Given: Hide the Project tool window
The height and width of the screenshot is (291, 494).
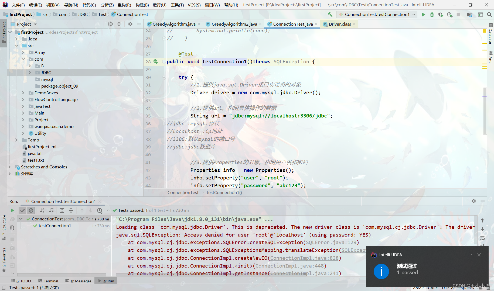Looking at the screenshot, I should pyautogui.click(x=139, y=24).
